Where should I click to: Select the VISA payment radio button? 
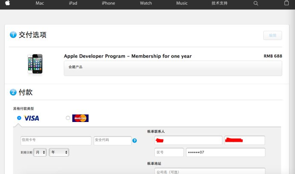pyautogui.click(x=19, y=118)
